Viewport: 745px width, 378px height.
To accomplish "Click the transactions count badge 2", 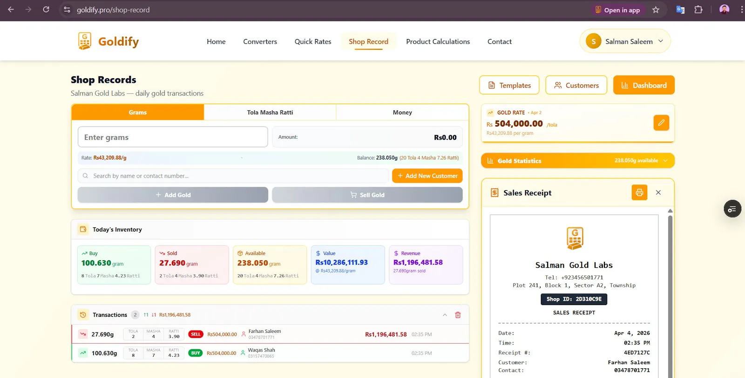I will (135, 315).
